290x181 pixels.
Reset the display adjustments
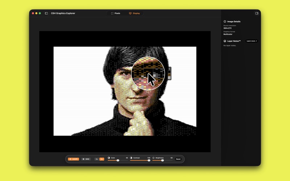[178, 159]
